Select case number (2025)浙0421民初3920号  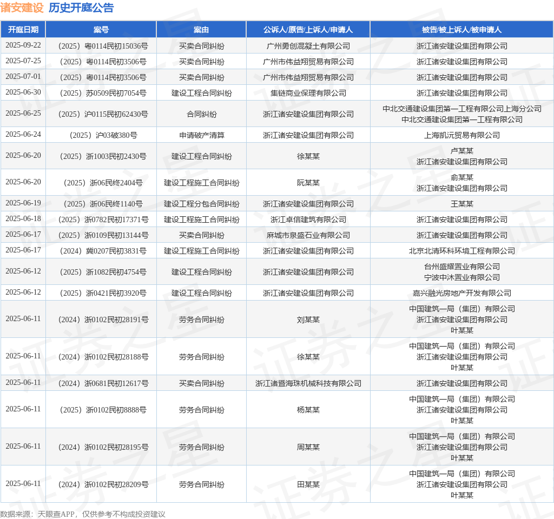point(103,294)
